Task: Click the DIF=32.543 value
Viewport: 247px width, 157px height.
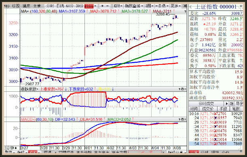Action: [x=65, y=119]
